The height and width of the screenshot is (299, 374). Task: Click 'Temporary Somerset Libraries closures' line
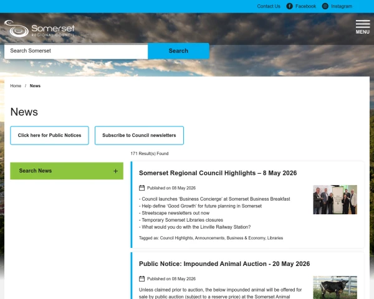coord(181,220)
